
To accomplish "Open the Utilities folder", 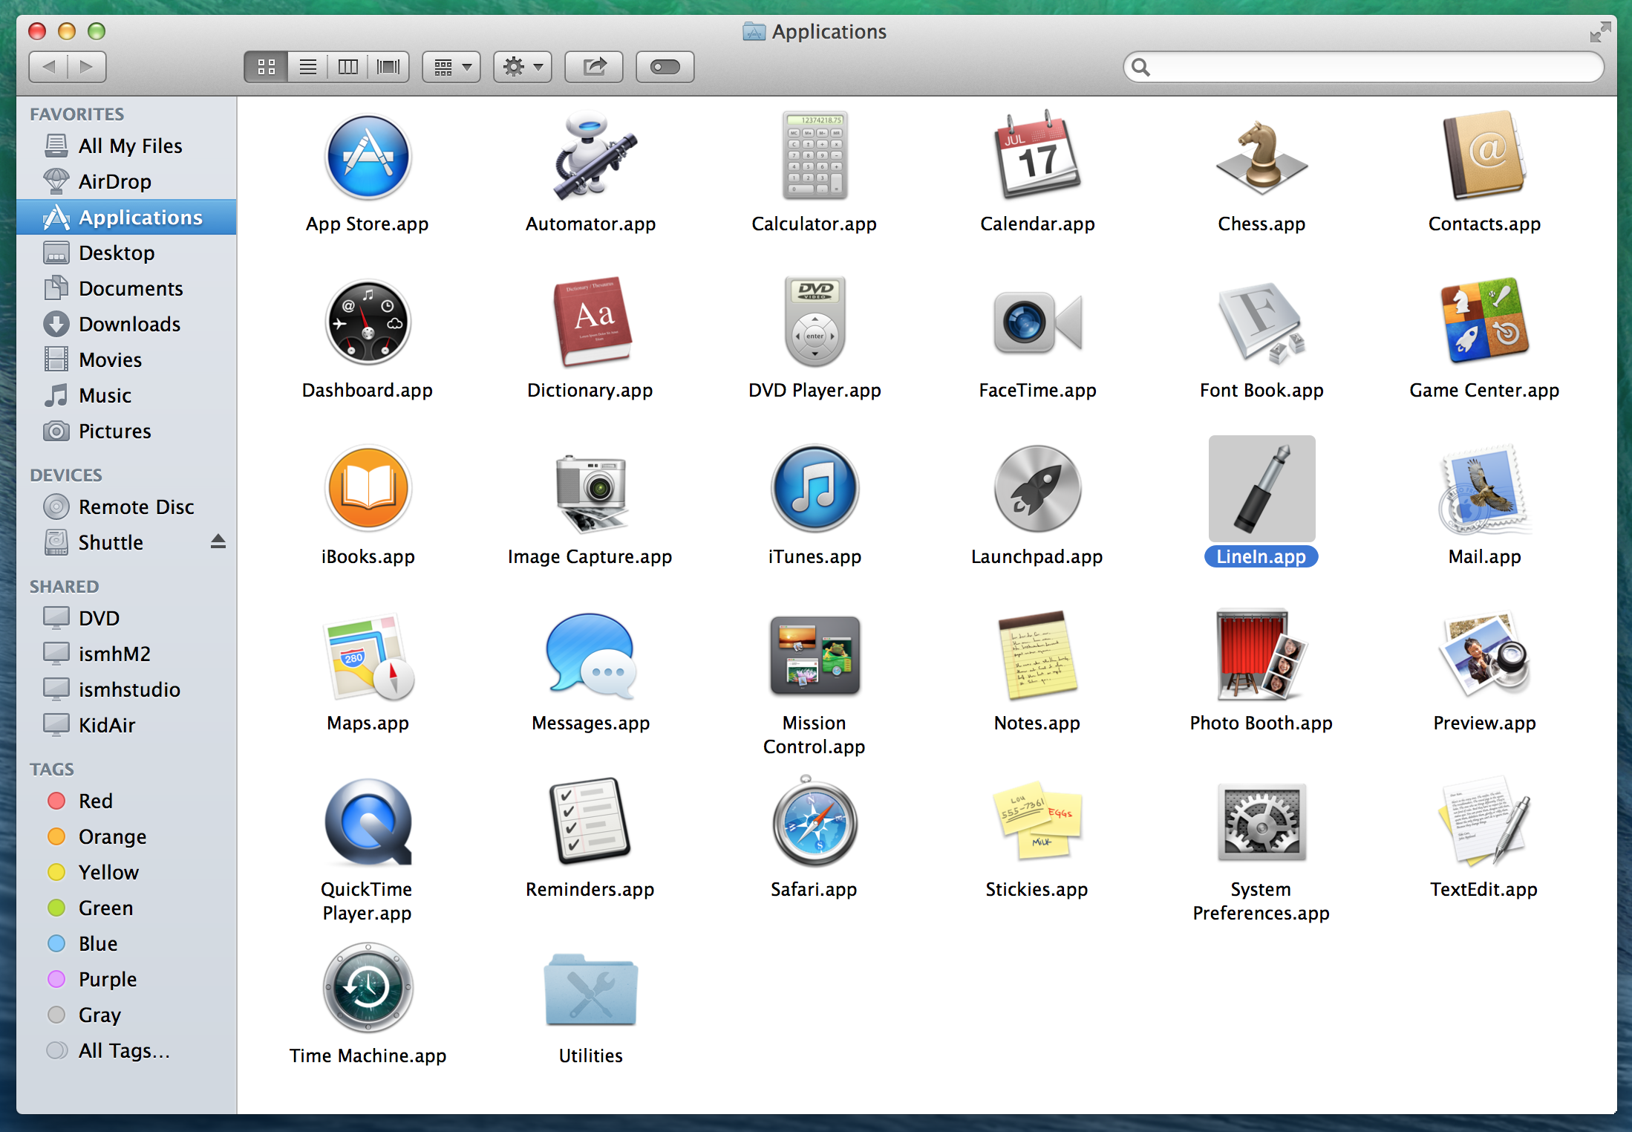I will (x=591, y=989).
